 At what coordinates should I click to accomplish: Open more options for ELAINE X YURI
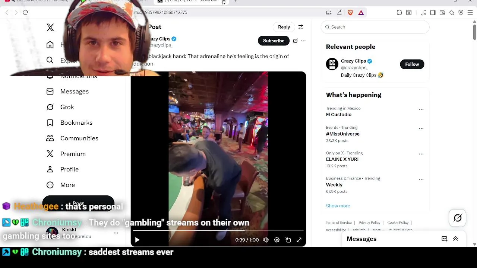click(421, 154)
